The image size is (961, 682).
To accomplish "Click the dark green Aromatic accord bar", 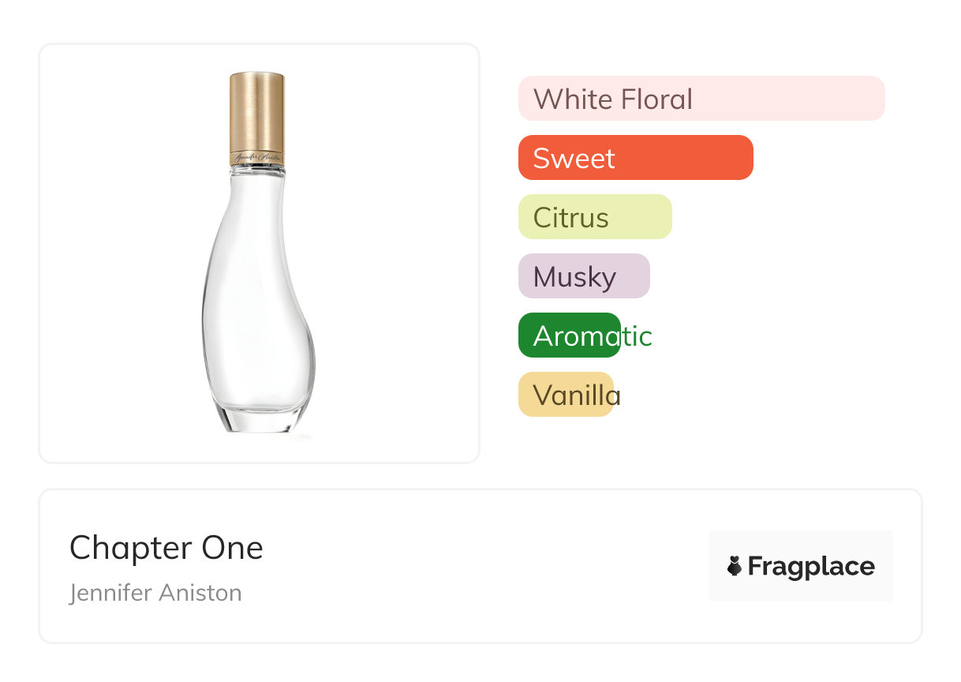I will pyautogui.click(x=569, y=335).
